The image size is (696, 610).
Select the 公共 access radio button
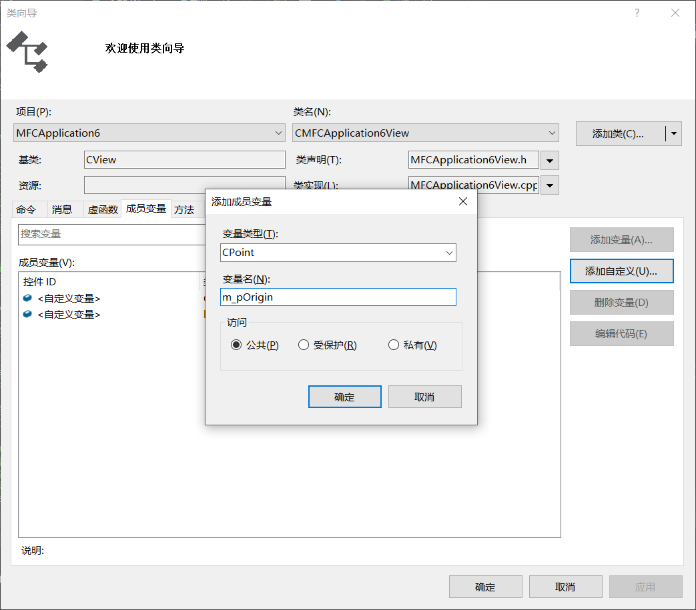point(238,345)
